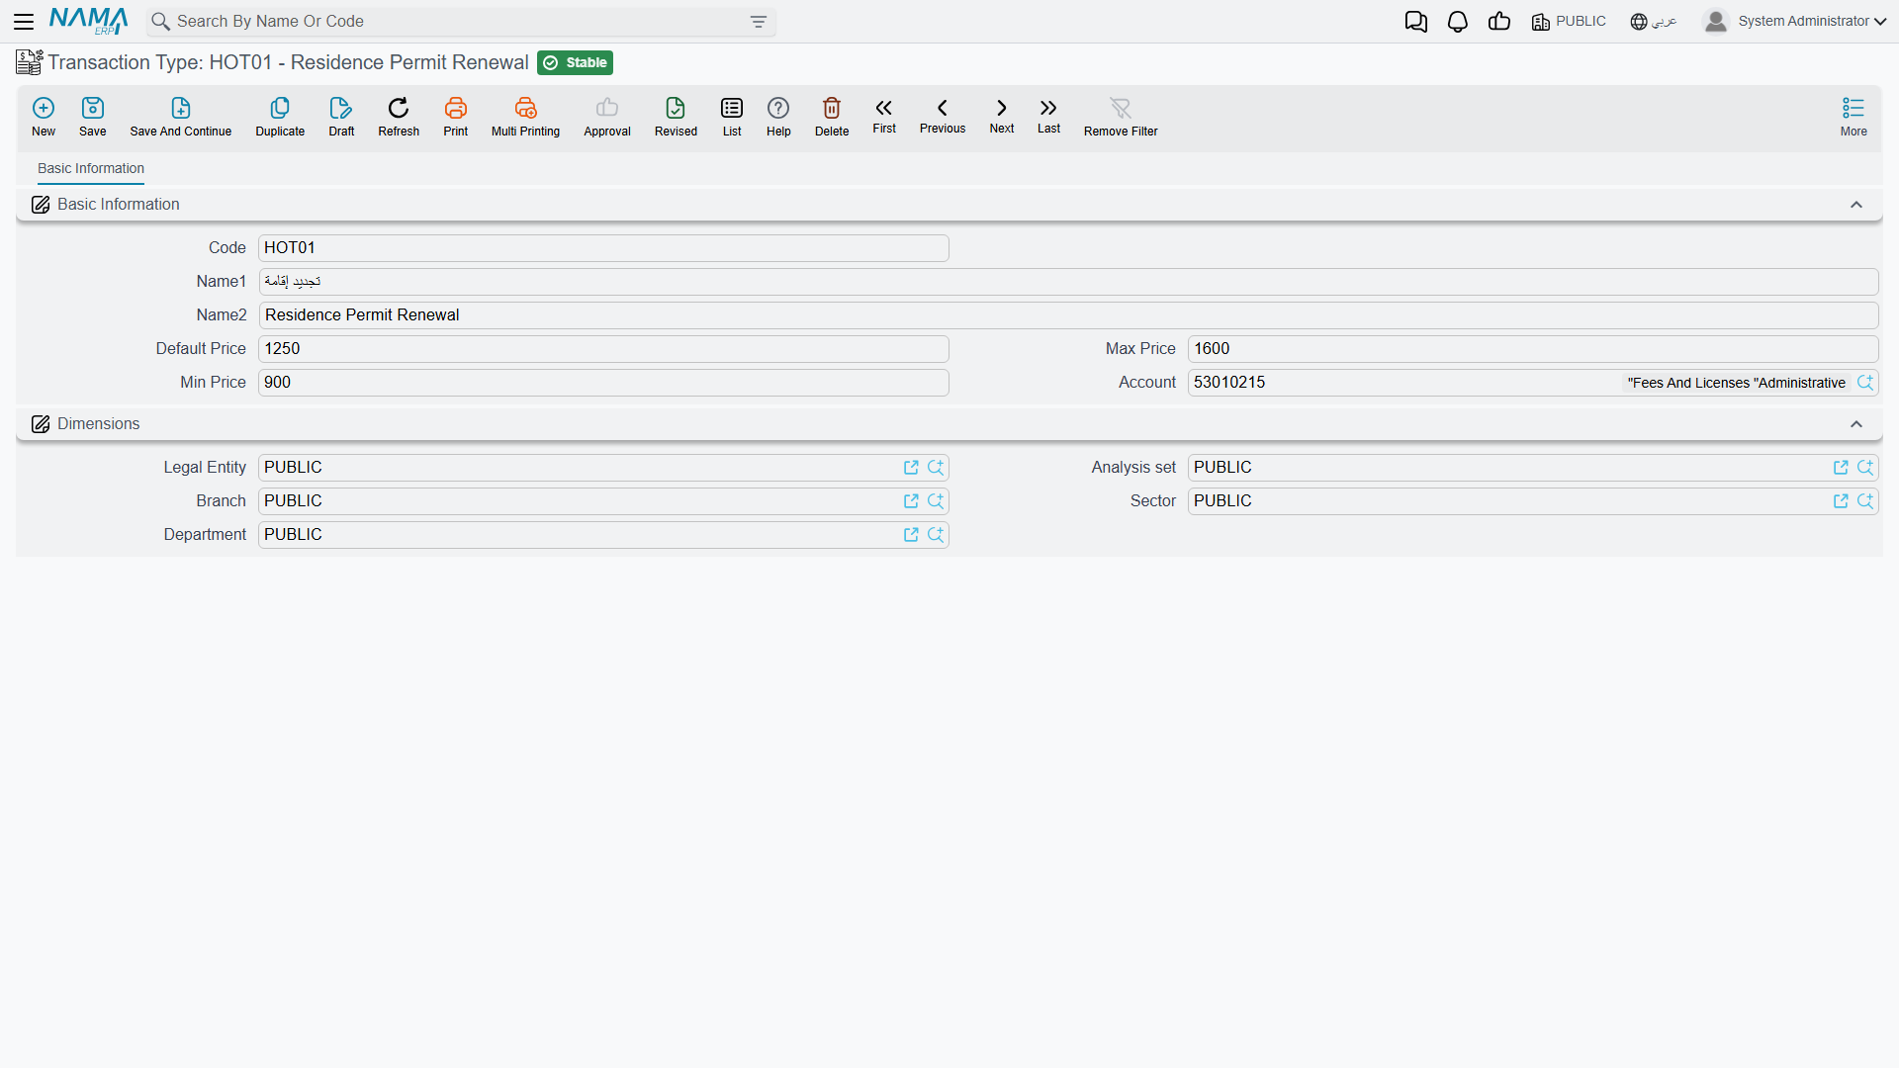1899x1068 pixels.
Task: Open the Sector record link icon
Action: 1841,501
